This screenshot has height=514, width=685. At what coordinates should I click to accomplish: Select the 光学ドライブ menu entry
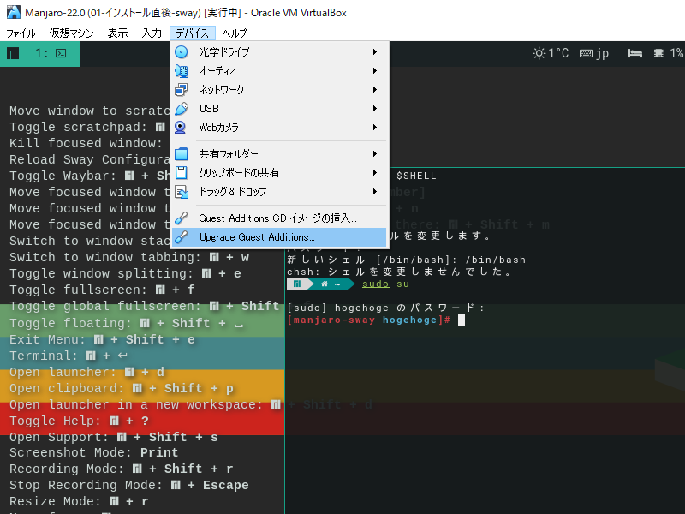[279, 52]
